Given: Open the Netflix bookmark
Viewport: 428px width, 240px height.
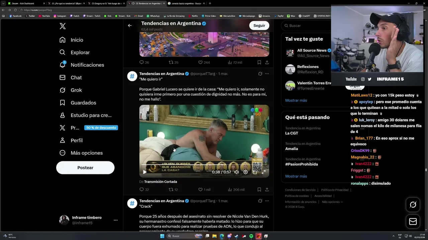Looking at the screenshot, I should click(193, 16).
